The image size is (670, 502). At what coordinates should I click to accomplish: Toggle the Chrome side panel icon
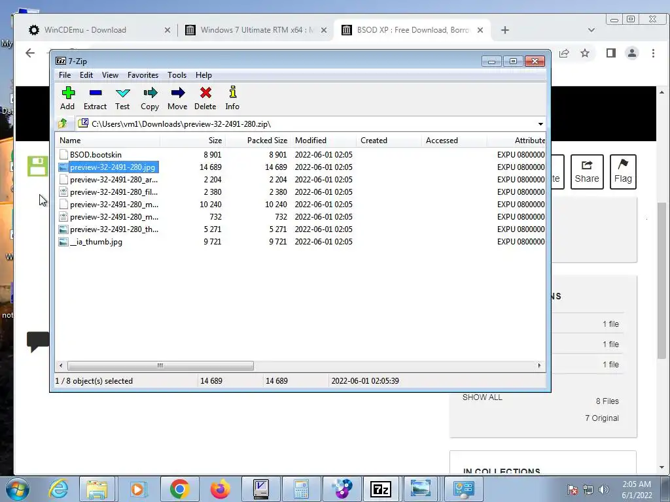(611, 53)
